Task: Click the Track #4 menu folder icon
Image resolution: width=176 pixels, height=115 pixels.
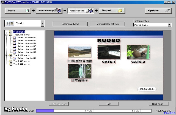Action: point(10,64)
